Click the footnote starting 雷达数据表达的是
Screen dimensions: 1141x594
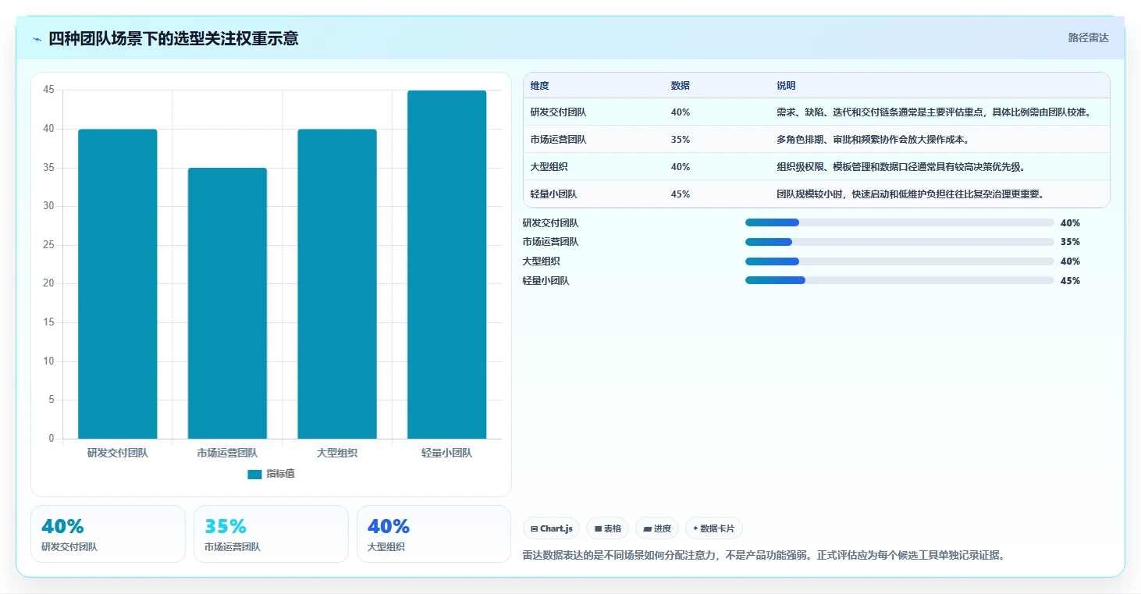(763, 556)
